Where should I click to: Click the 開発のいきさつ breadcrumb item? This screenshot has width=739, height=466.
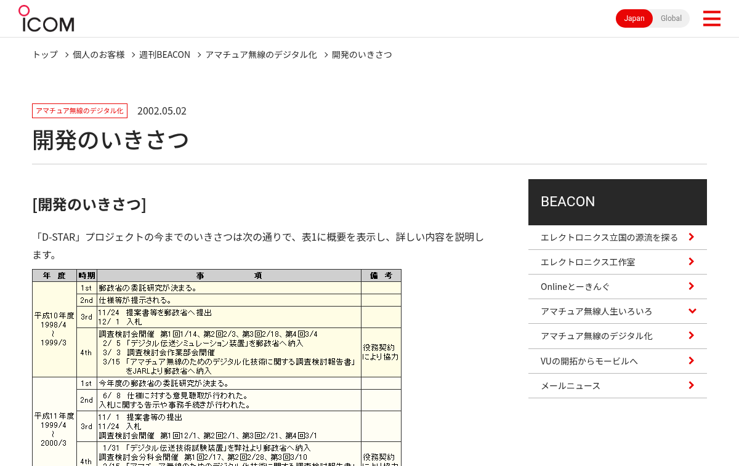(x=361, y=55)
